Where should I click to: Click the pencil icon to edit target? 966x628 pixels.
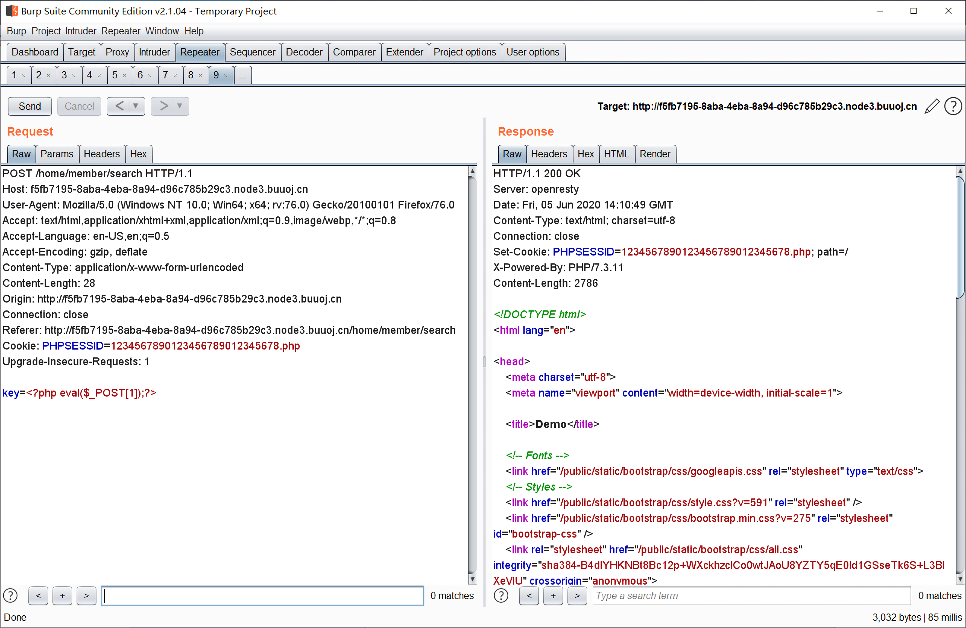coord(932,106)
